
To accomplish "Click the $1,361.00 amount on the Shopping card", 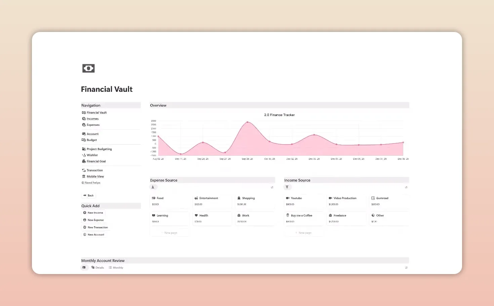I will pos(242,204).
